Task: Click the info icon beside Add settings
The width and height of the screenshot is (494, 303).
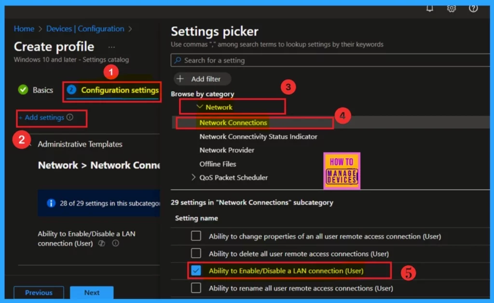Action: [70, 117]
